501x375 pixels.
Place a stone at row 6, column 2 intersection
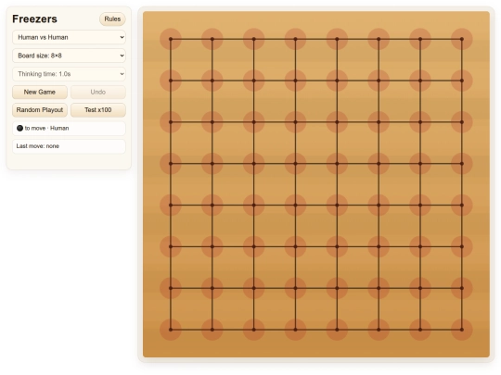point(212,246)
